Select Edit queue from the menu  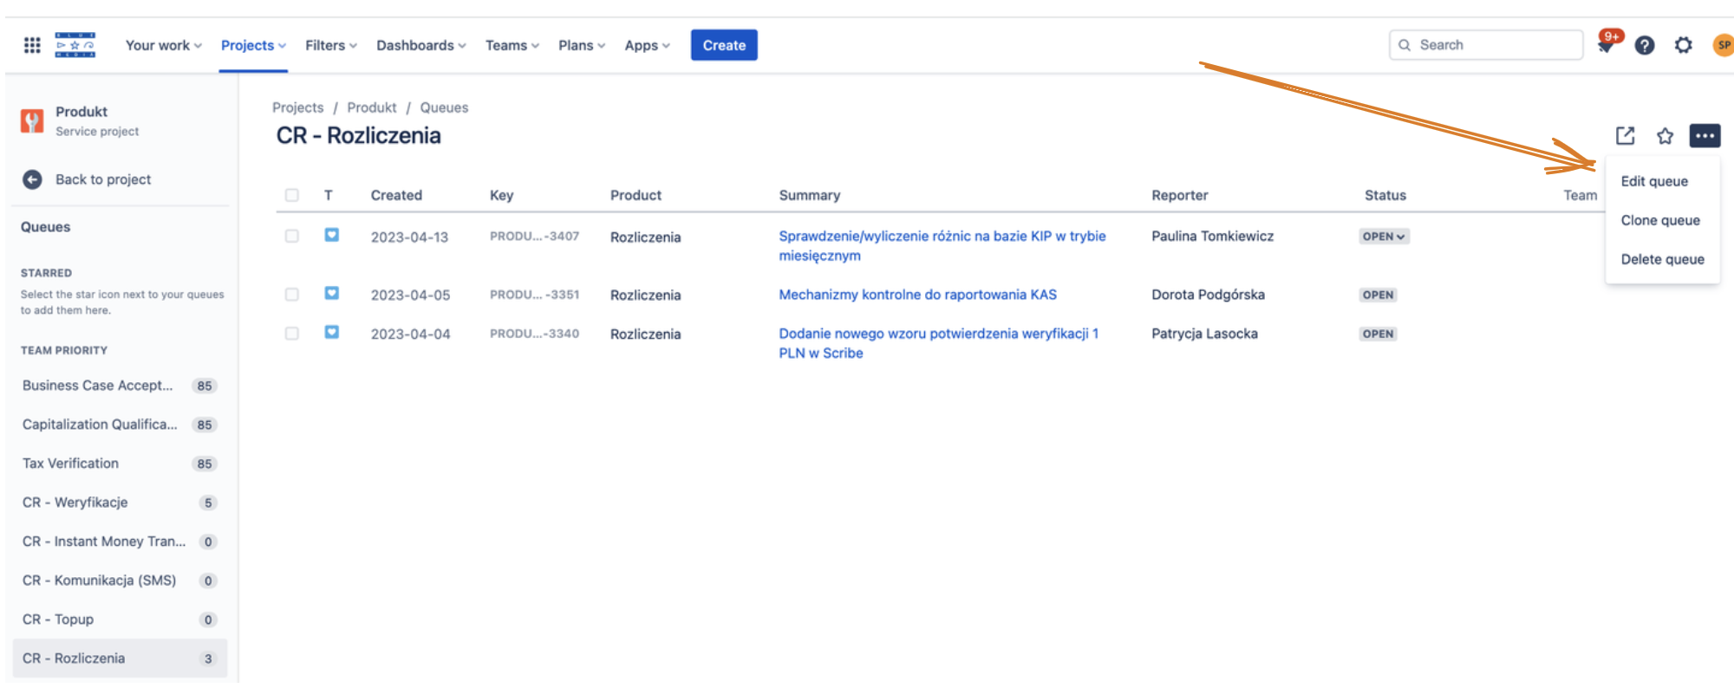(x=1654, y=181)
